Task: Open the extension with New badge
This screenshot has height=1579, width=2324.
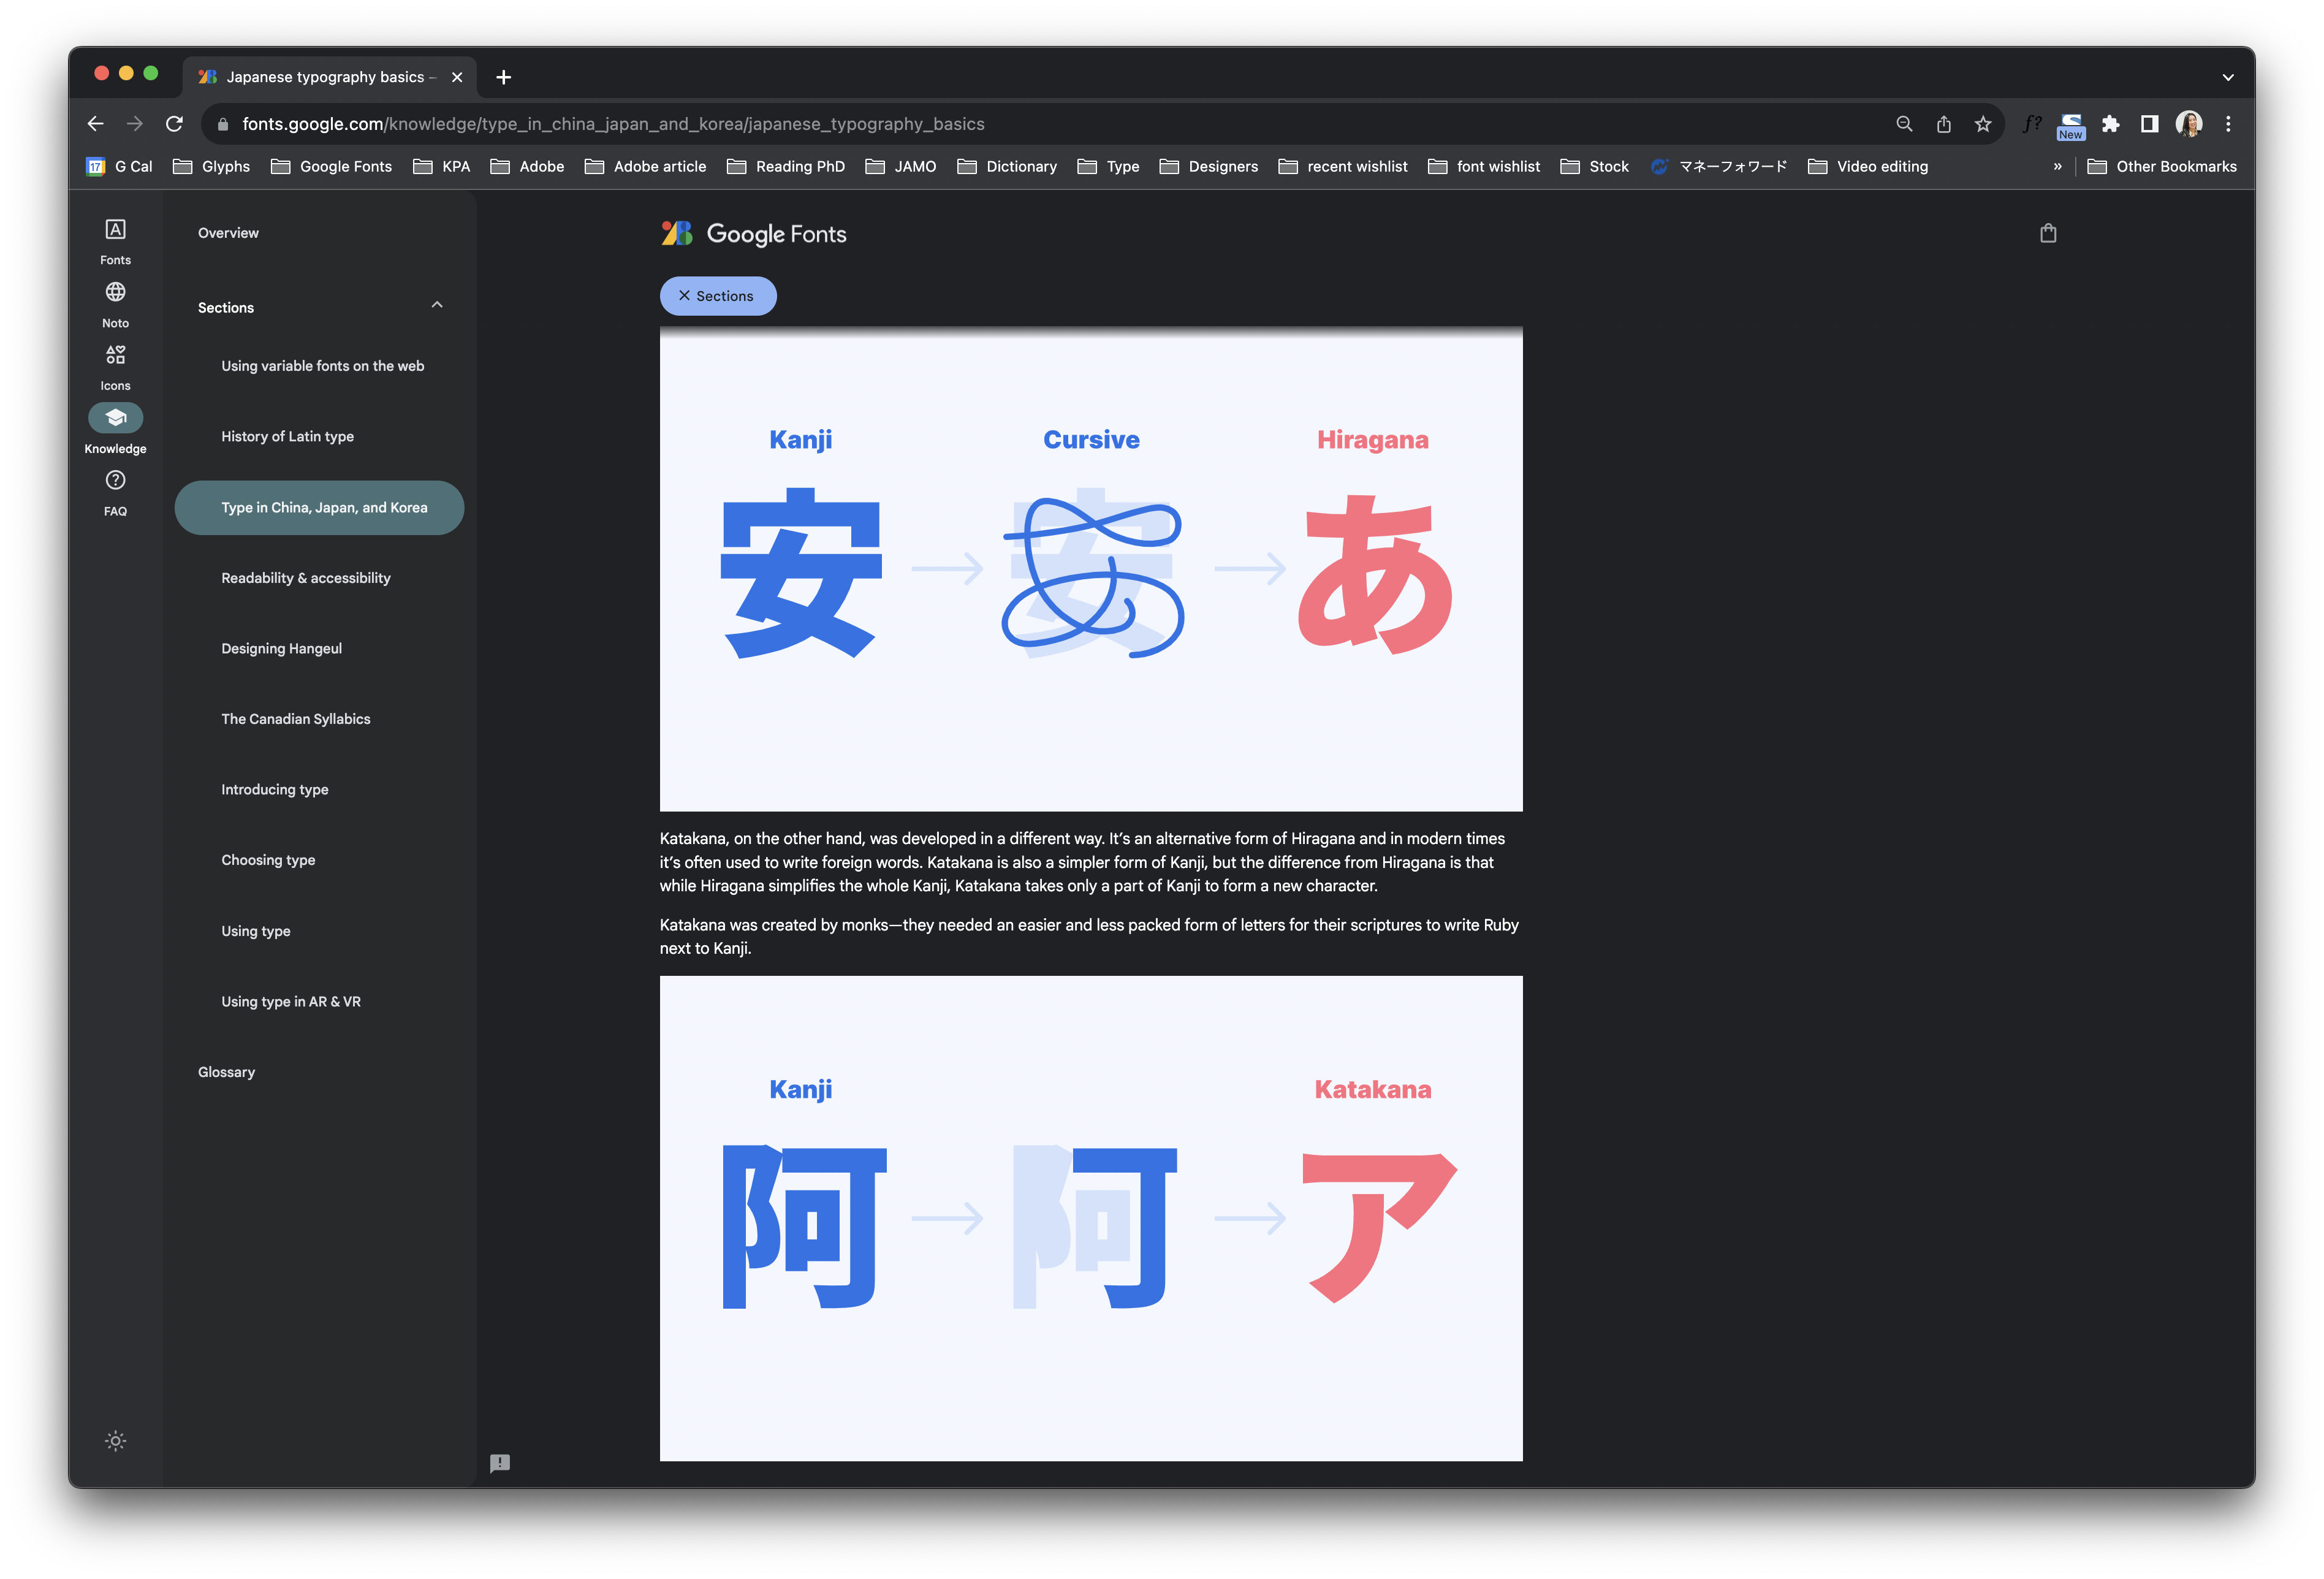Action: tap(2071, 126)
